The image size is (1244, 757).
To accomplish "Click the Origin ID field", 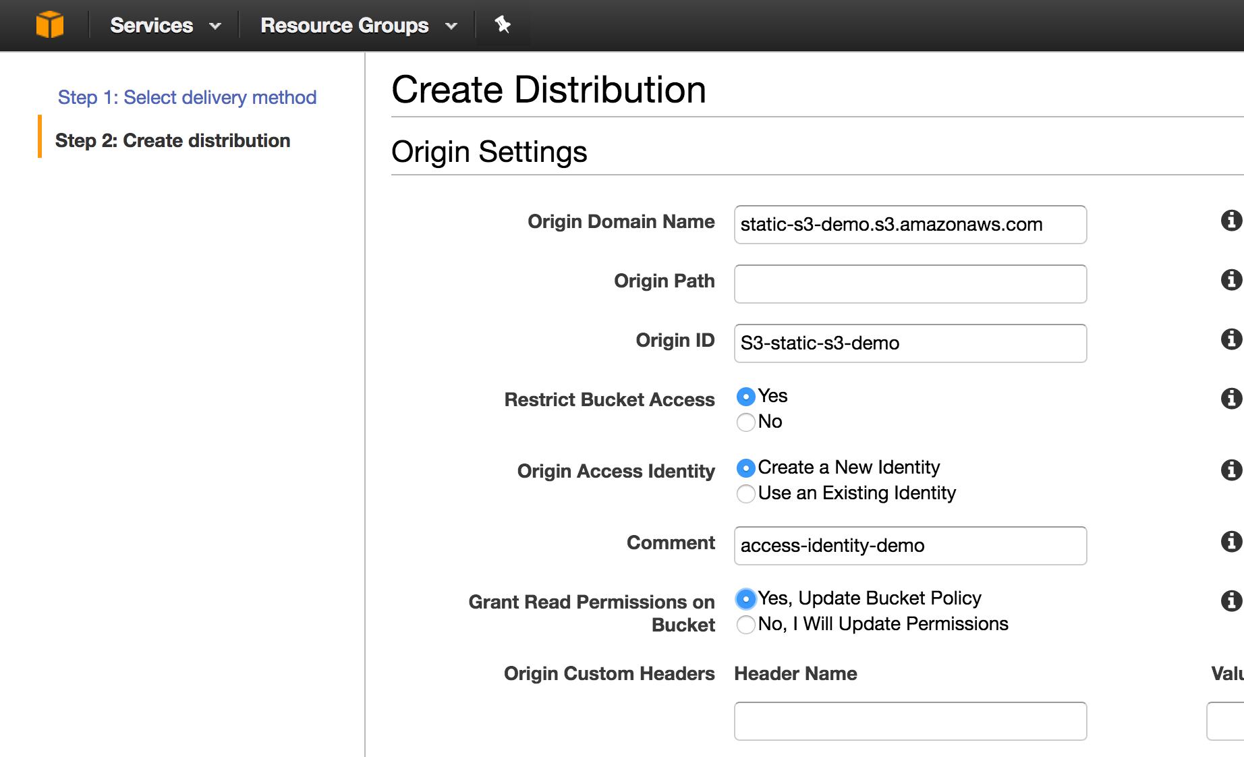I will (x=910, y=343).
